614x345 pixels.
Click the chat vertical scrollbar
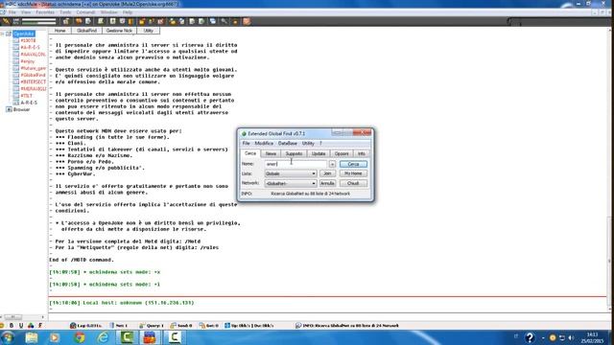[610, 170]
